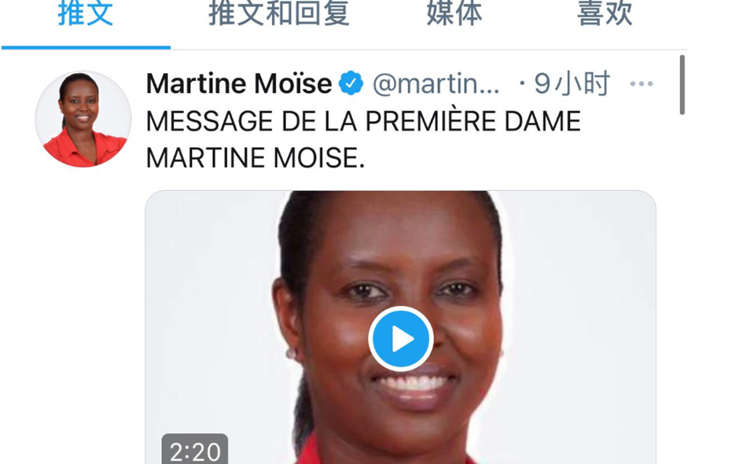Image resolution: width=731 pixels, height=464 pixels.
Task: Open the 媒体 tab
Action: pos(454,14)
